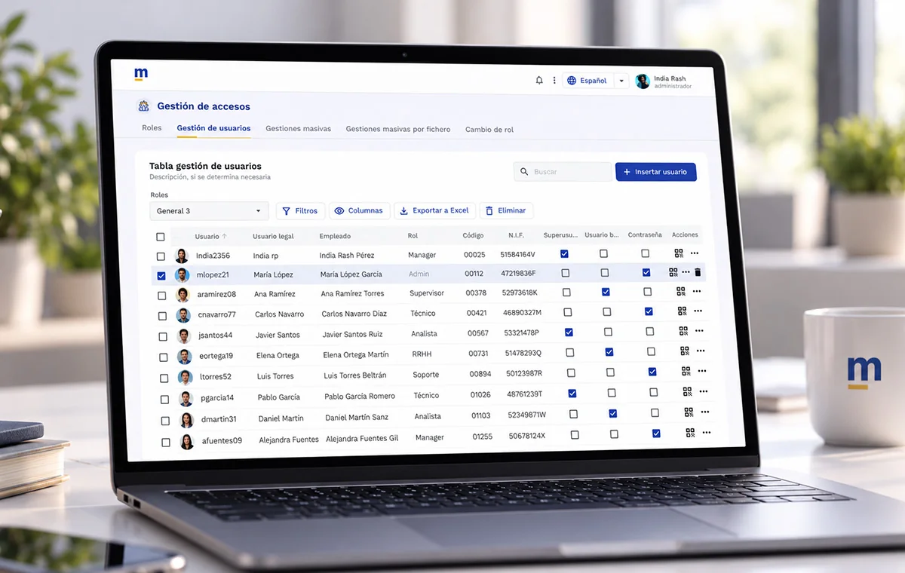Show the QR code for dmartin31
Screen dimensions: 905x573
click(689, 412)
